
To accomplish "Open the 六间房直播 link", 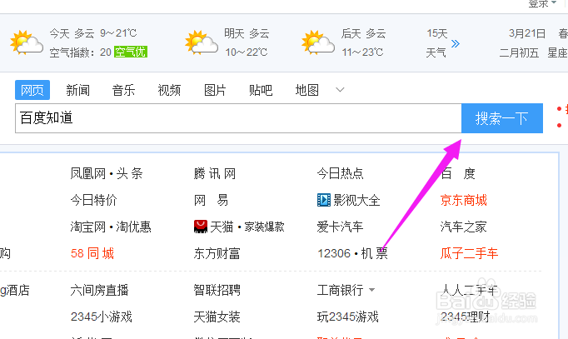I will (x=100, y=290).
